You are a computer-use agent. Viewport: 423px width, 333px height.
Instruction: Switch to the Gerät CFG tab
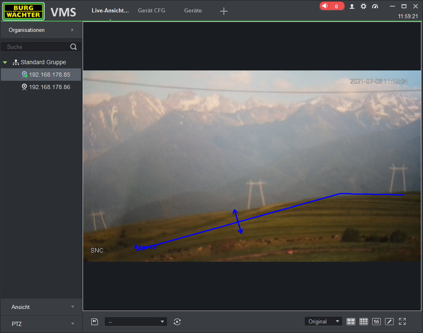click(x=151, y=10)
